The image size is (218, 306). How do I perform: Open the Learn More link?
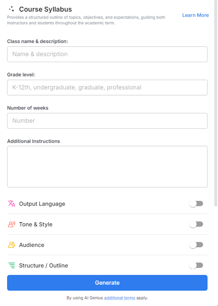pyautogui.click(x=195, y=15)
